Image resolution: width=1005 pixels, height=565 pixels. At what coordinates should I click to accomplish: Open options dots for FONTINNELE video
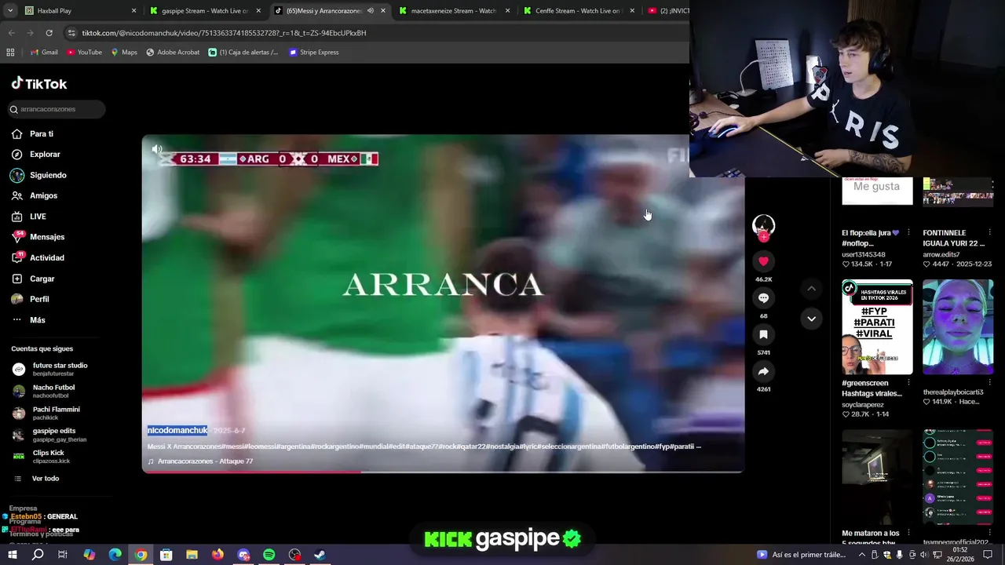pos(990,233)
